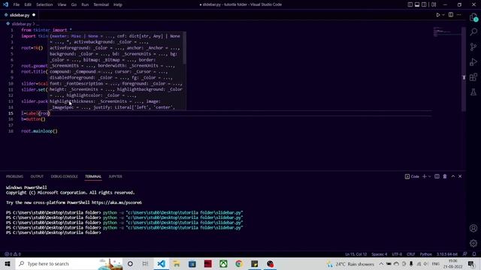Image resolution: width=481 pixels, height=270 pixels.
Task: Open the Extensions view
Action: coord(473,76)
